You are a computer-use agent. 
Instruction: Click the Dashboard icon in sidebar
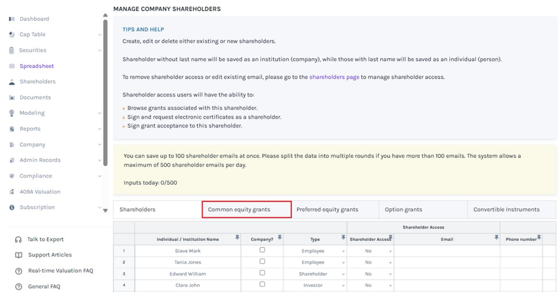coord(12,19)
